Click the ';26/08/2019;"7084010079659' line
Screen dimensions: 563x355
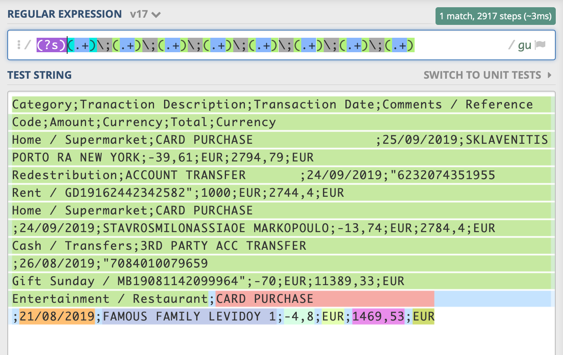[110, 263]
